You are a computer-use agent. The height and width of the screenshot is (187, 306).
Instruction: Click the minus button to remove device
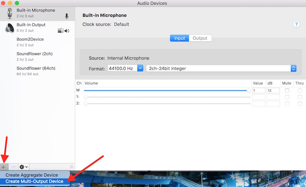point(13,167)
